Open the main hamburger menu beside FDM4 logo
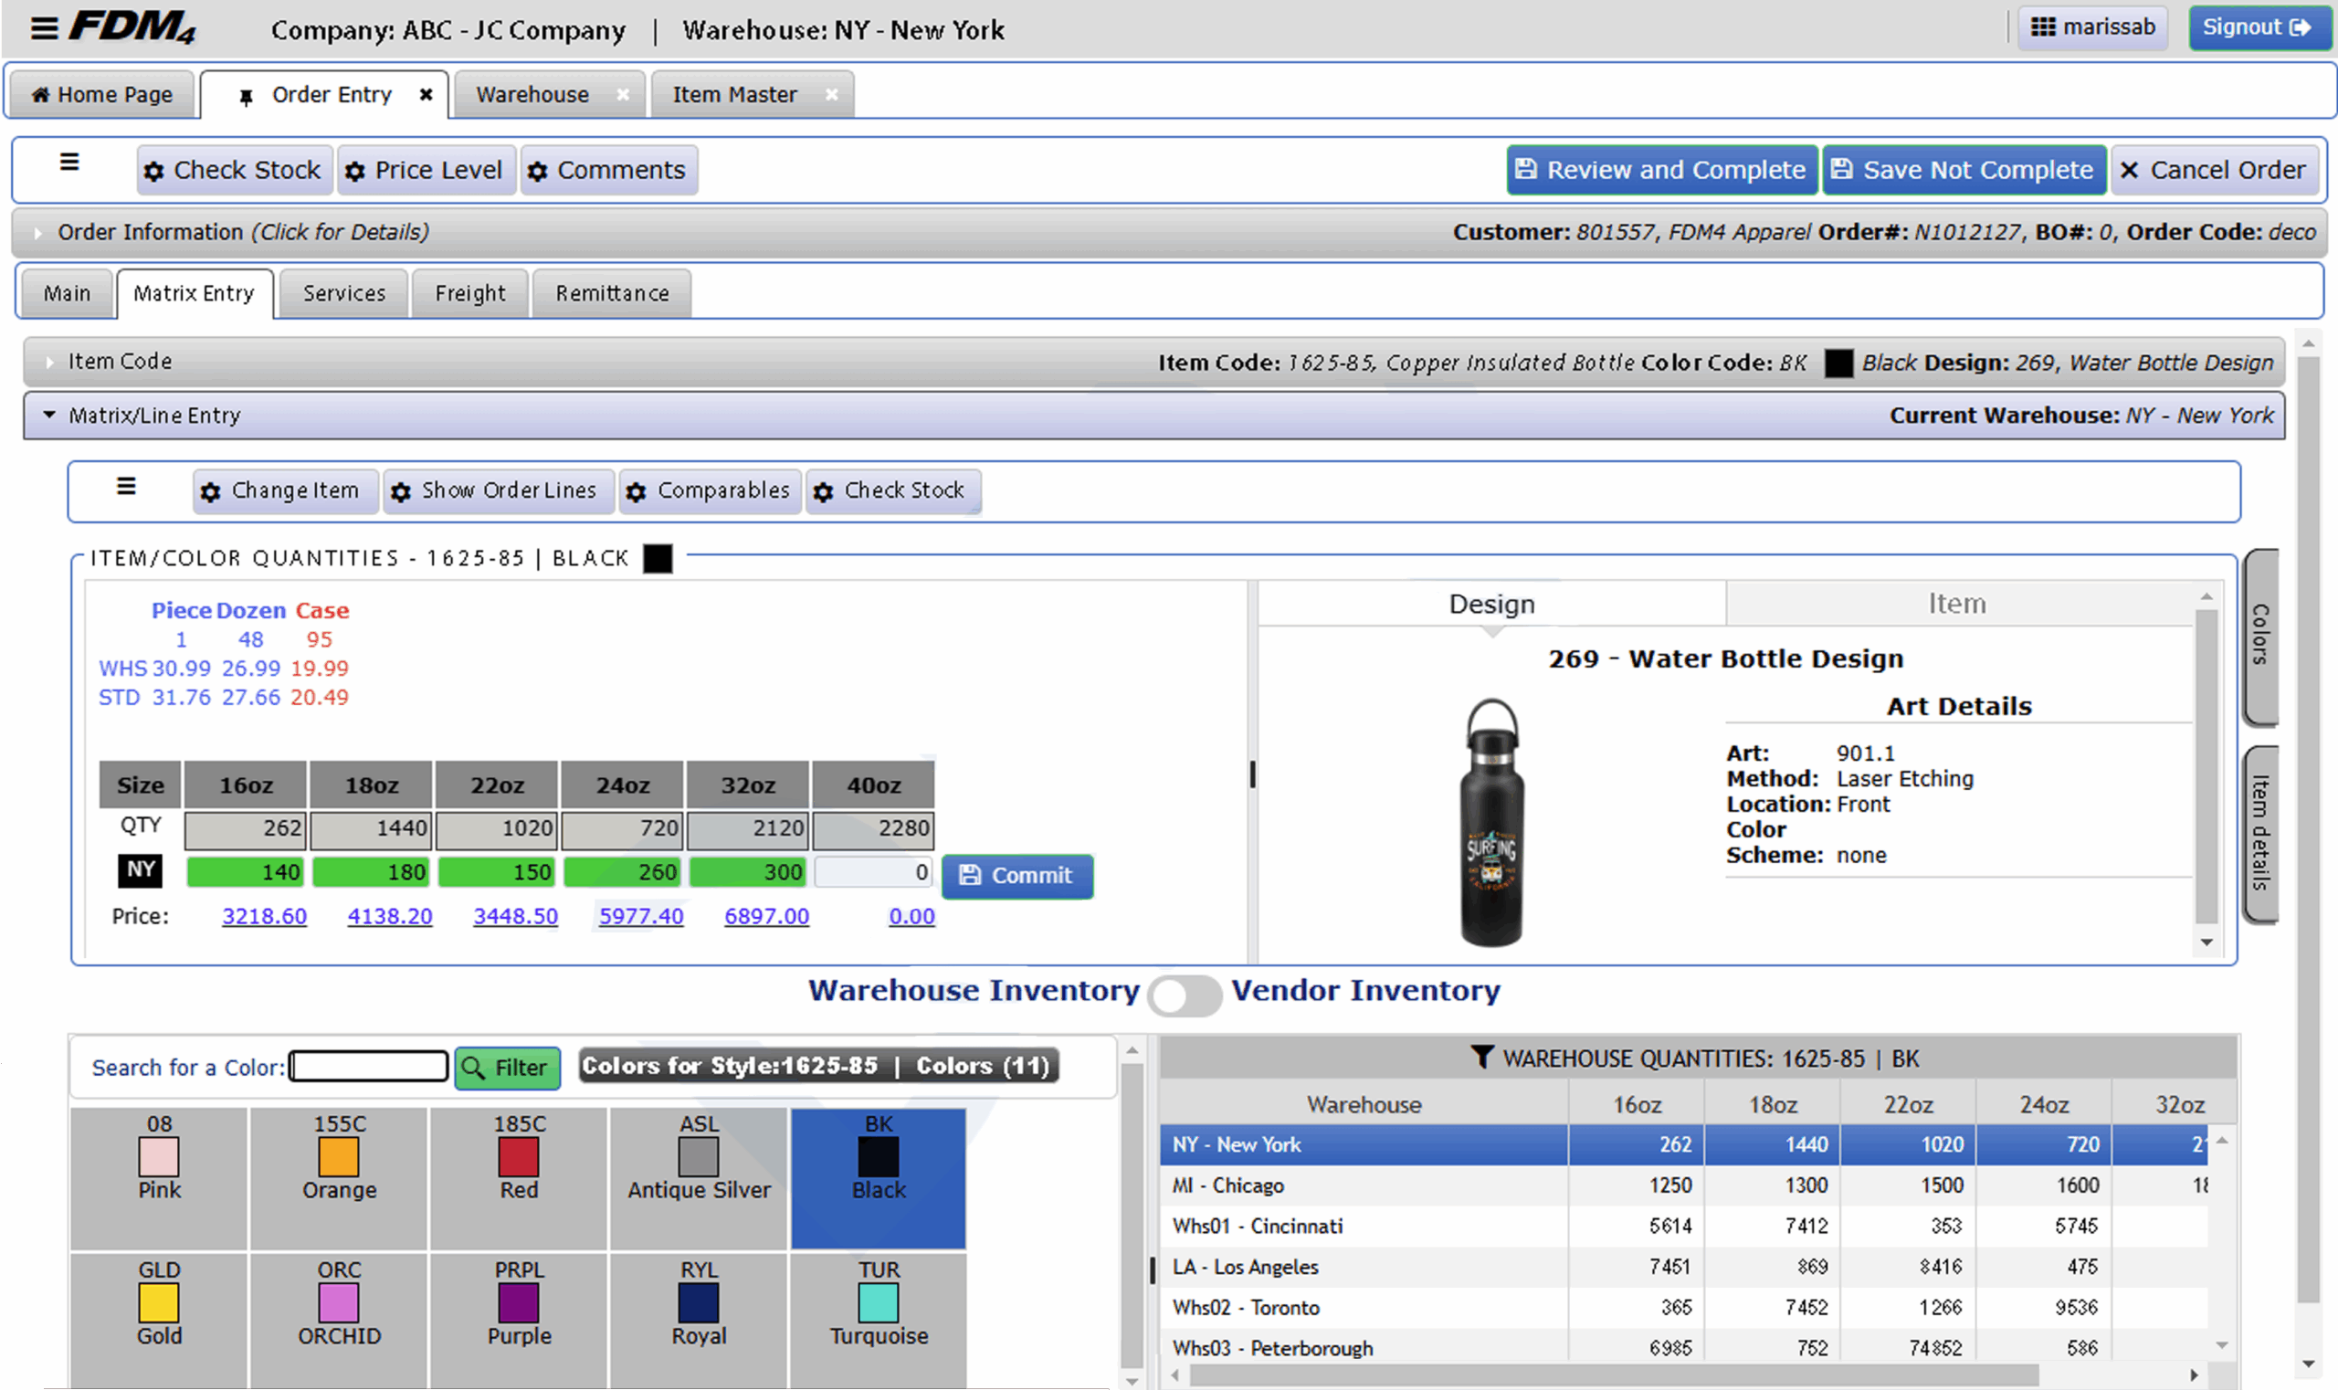Image resolution: width=2338 pixels, height=1390 pixels. pyautogui.click(x=44, y=28)
